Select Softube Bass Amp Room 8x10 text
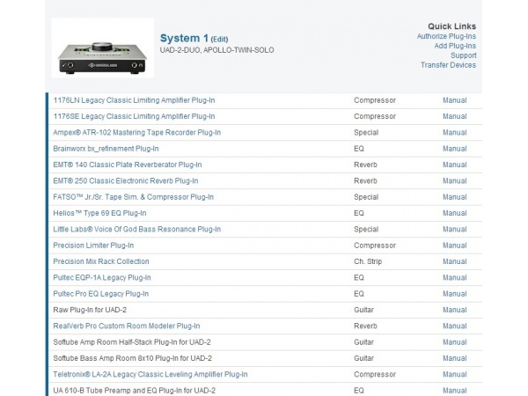This screenshot has width=528, height=396. tap(132, 359)
